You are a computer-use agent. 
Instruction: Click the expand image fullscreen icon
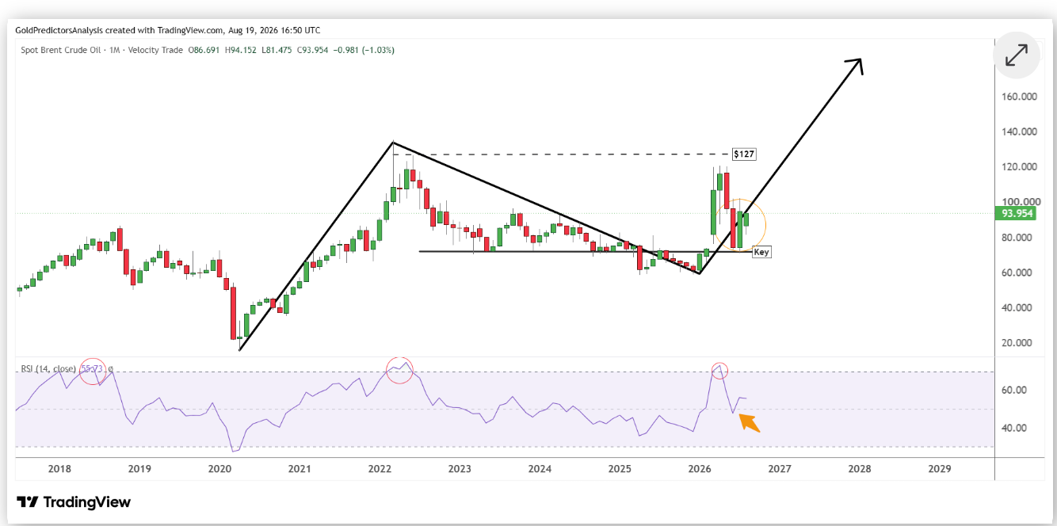click(x=1017, y=55)
